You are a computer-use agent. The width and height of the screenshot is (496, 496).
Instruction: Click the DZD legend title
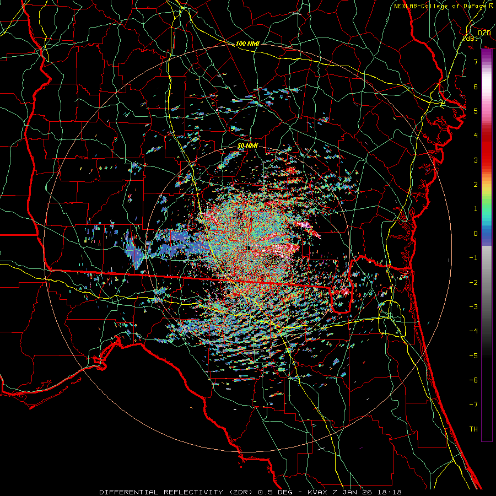pyautogui.click(x=484, y=33)
